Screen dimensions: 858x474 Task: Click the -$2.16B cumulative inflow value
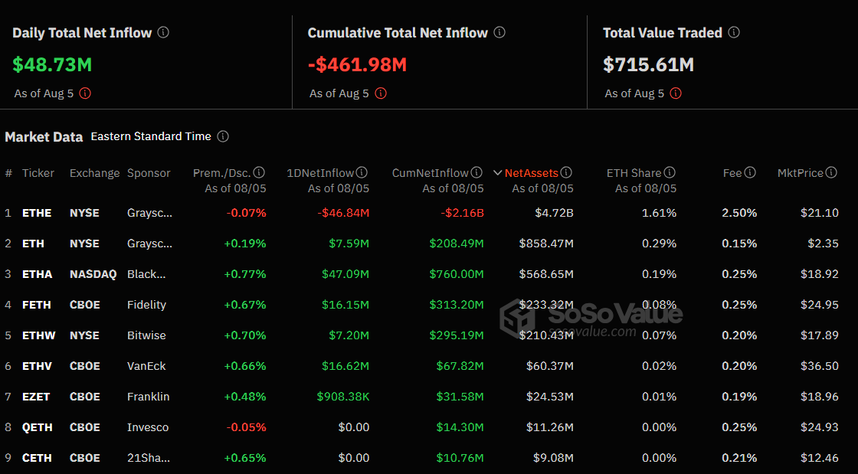tap(463, 213)
